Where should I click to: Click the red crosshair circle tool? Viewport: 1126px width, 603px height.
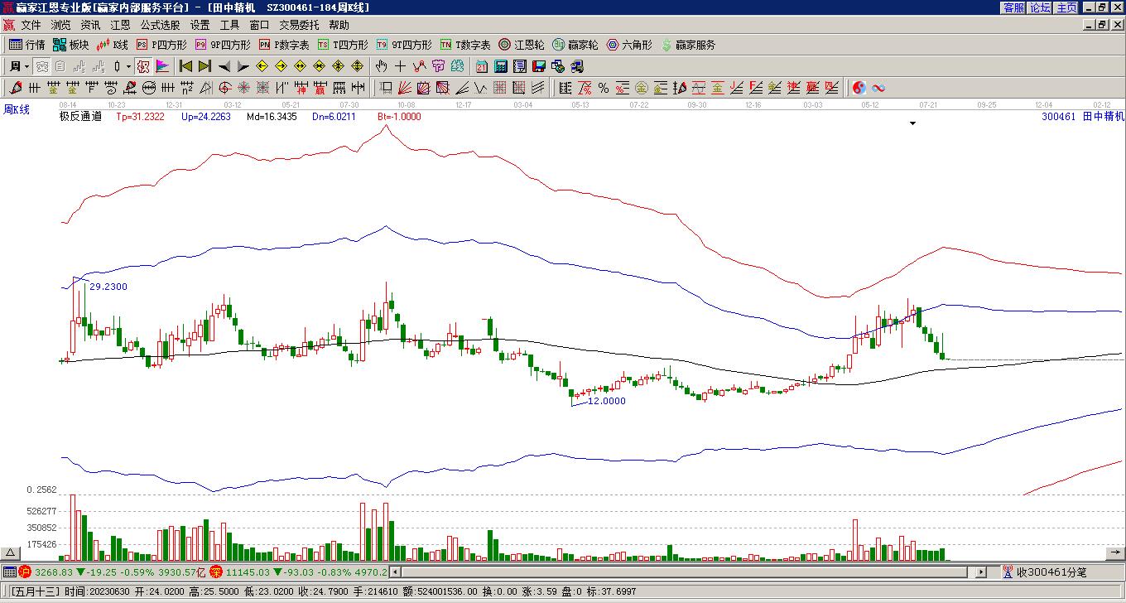[x=224, y=88]
